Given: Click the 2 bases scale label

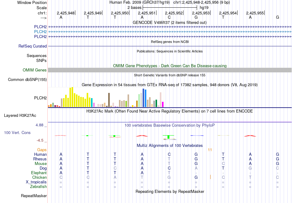Looking at the screenshot, I should [134, 8].
